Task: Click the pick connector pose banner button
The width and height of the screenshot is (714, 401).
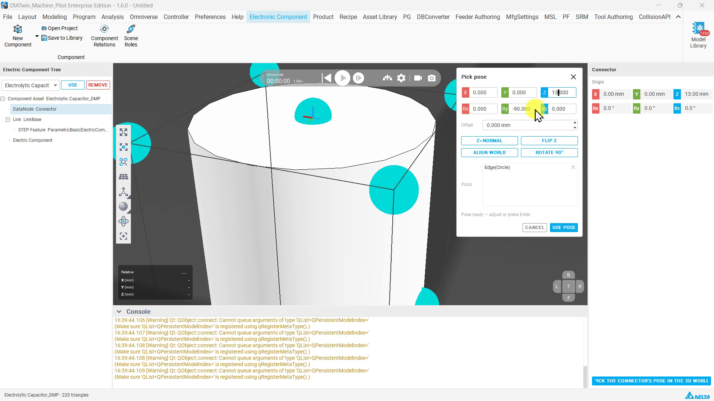Action: click(651, 381)
